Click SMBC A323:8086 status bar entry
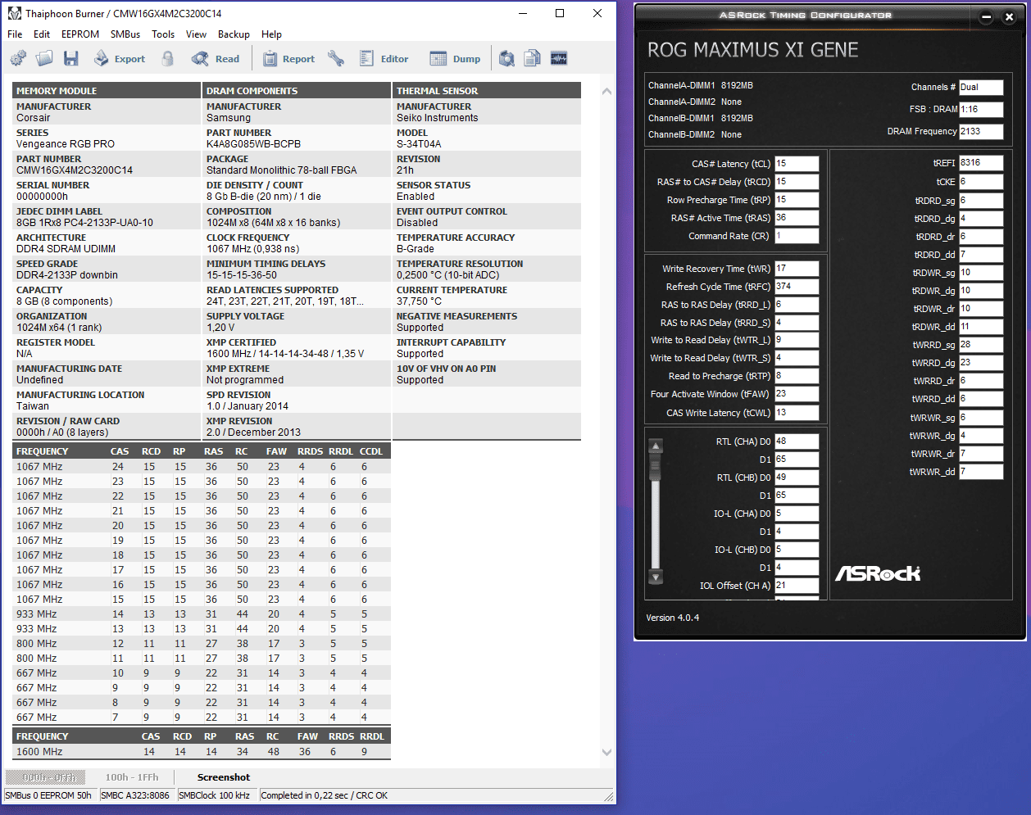 [x=135, y=795]
